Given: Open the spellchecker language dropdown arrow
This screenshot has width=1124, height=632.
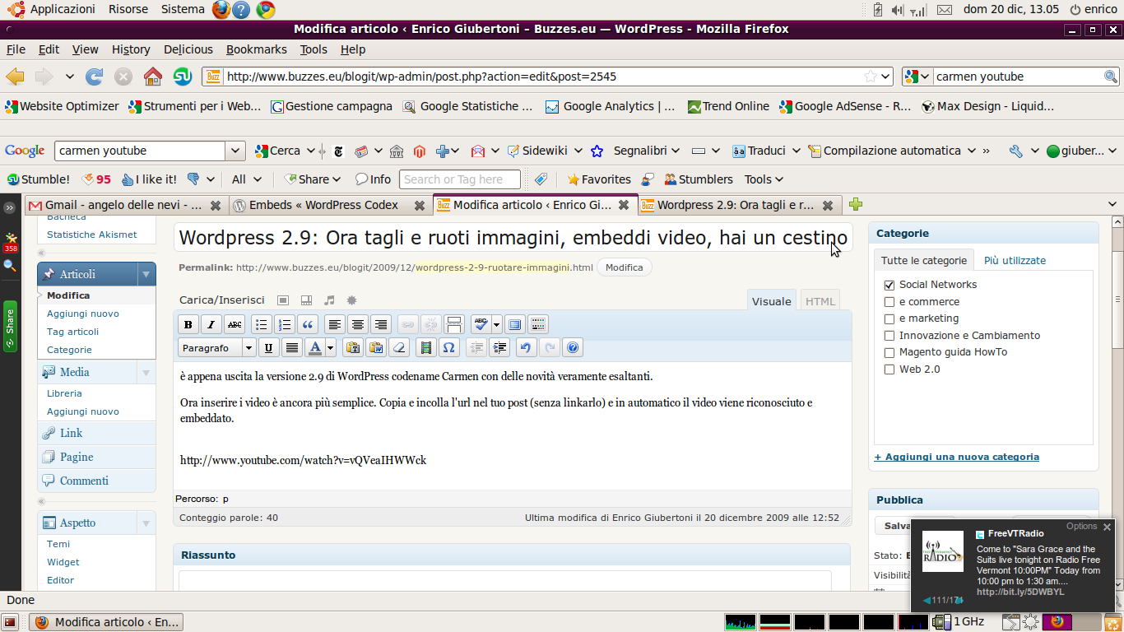Looking at the screenshot, I should click(x=497, y=324).
